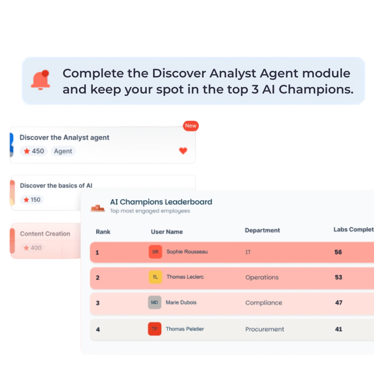Viewport: 374px width, 374px height.
Task: Open the Content Creation card
Action: coord(45,241)
